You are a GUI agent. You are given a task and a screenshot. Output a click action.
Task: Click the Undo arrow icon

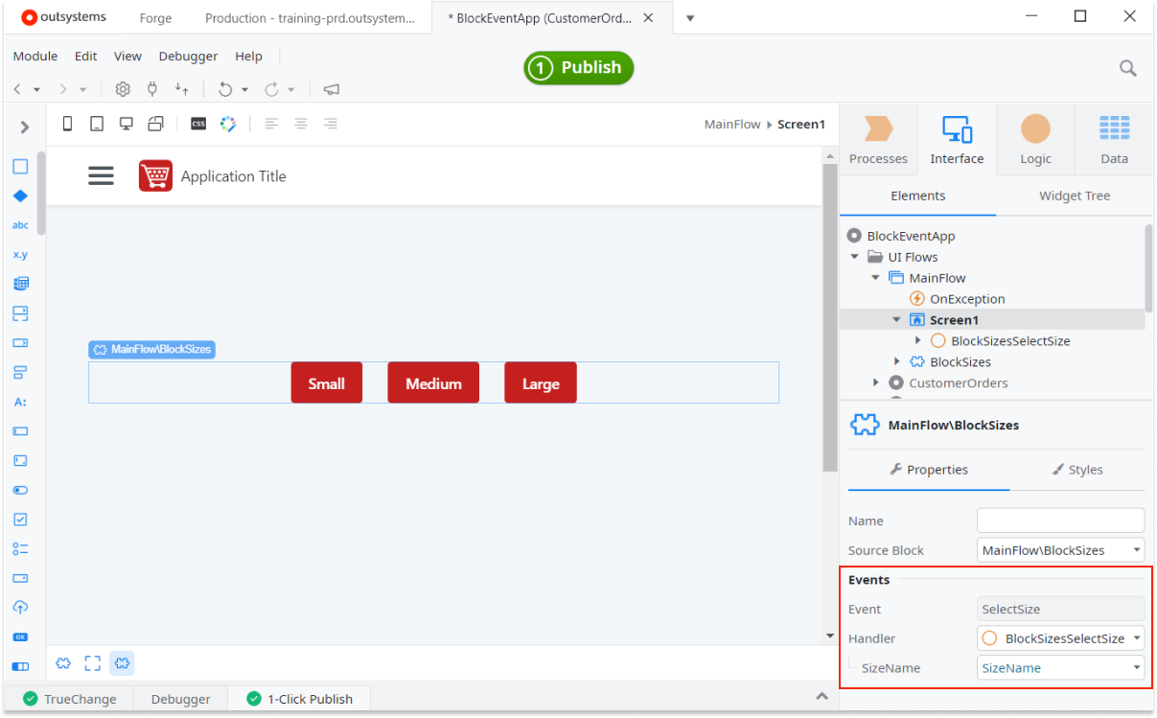click(225, 89)
